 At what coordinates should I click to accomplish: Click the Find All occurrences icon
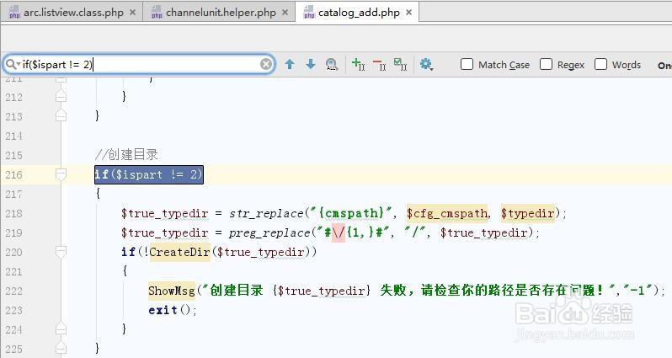[x=332, y=64]
